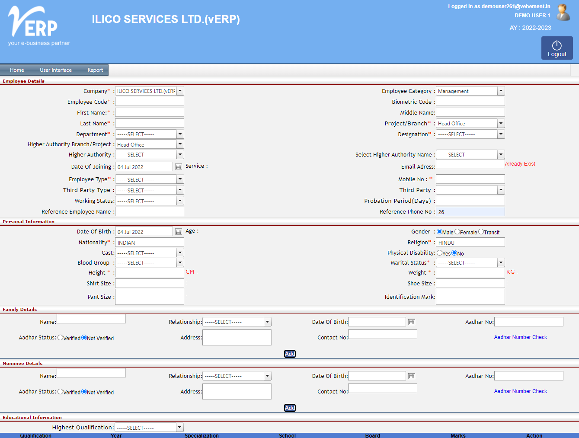This screenshot has width=579, height=438.
Task: Click the Nationality field showing INDIAN
Action: 150,243
